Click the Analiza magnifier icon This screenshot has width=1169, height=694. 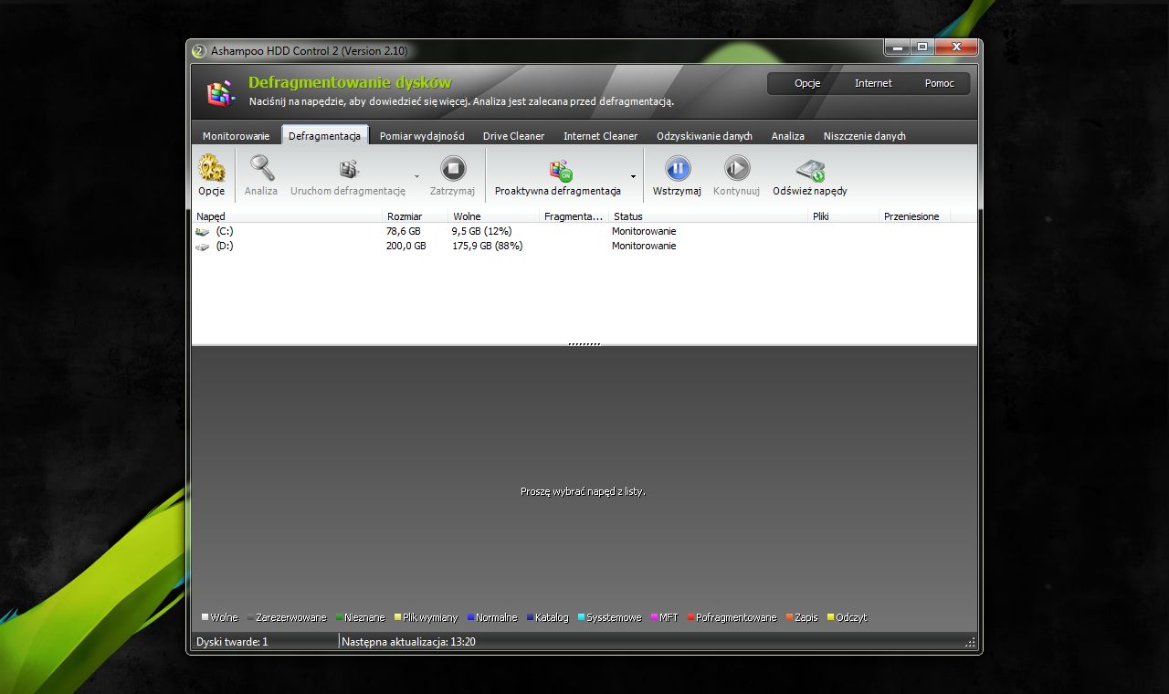[261, 168]
